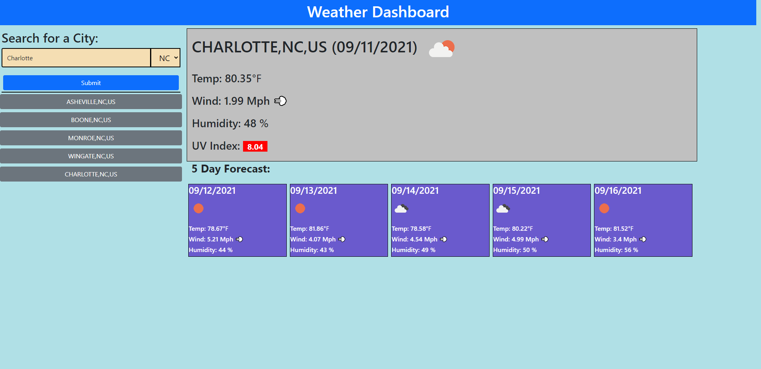This screenshot has height=369, width=761.
Task: Click wind arrow icon next to 3.4 Mph
Action: 643,239
